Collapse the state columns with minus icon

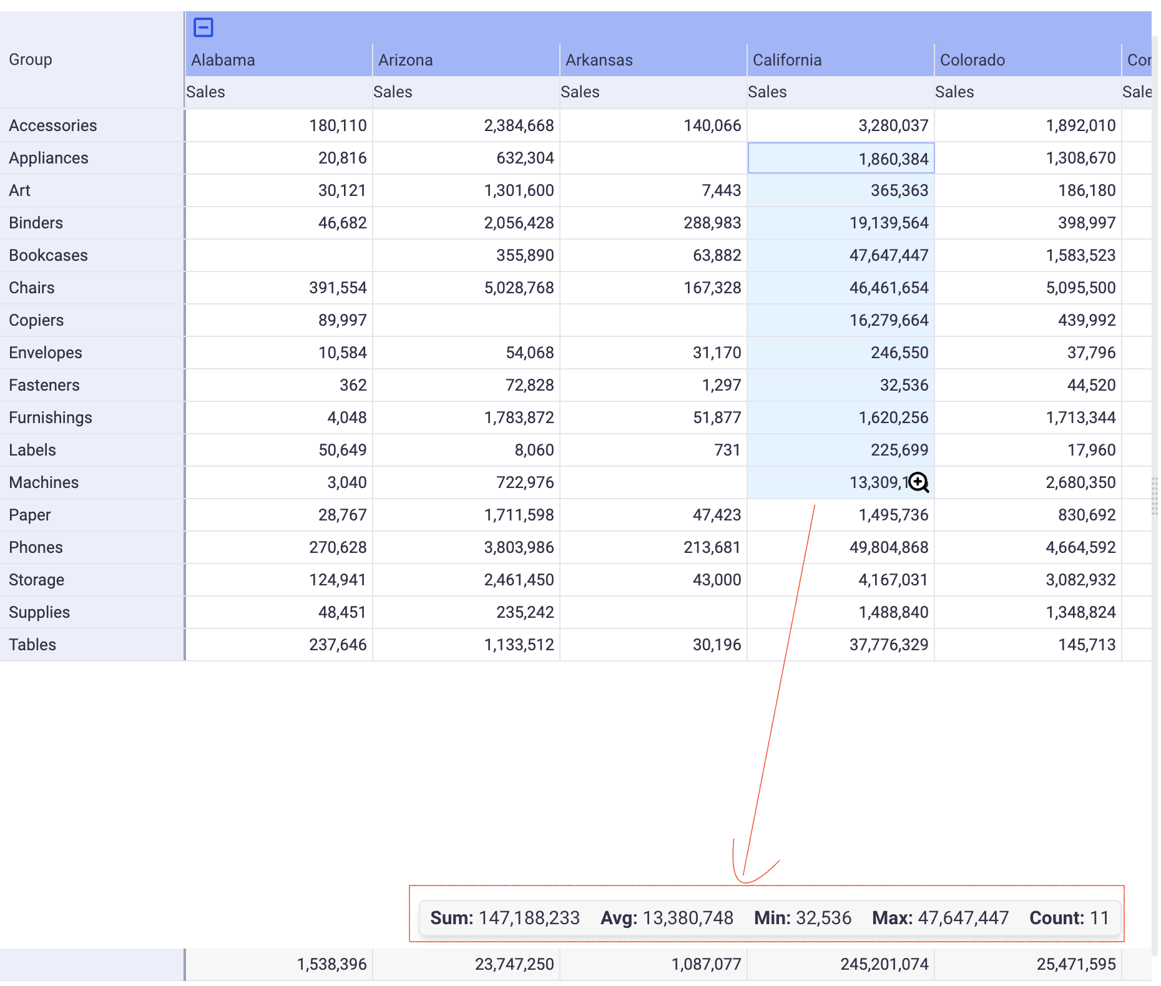(203, 27)
